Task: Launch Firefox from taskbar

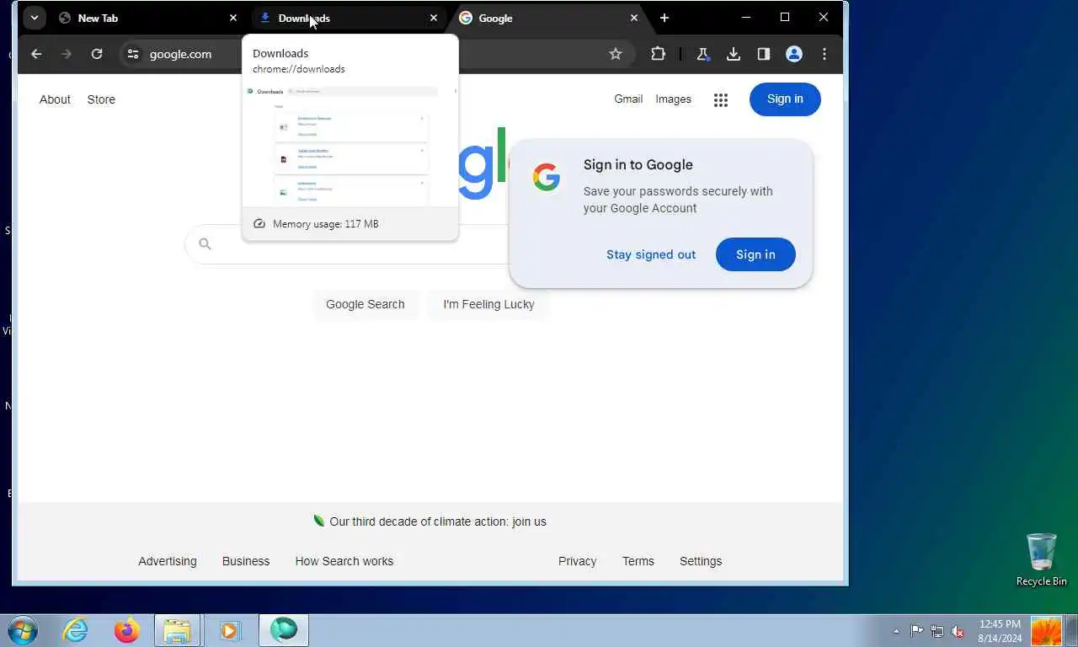Action: pyautogui.click(x=126, y=630)
